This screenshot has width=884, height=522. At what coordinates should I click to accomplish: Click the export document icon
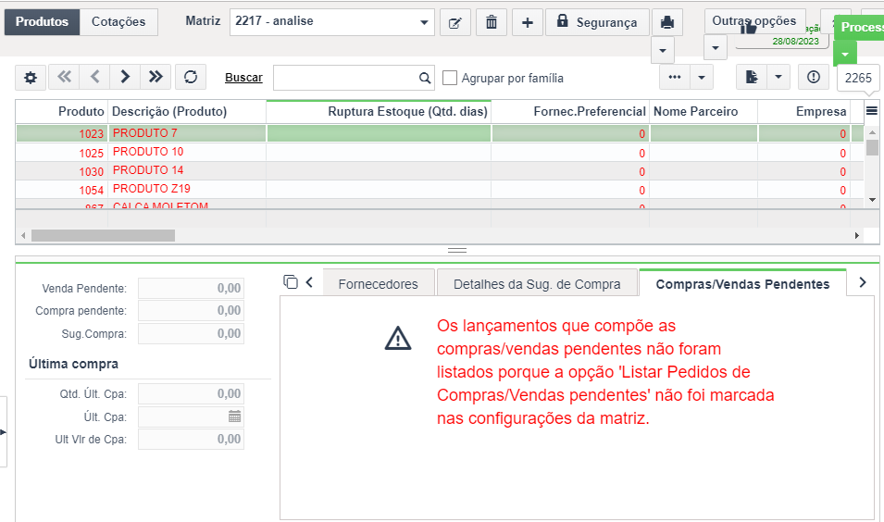pyautogui.click(x=752, y=77)
